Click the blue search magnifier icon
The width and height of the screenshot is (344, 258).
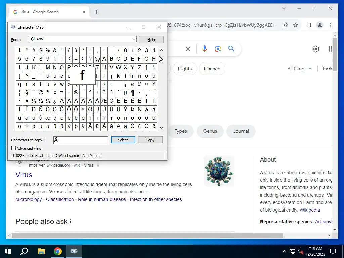231,49
